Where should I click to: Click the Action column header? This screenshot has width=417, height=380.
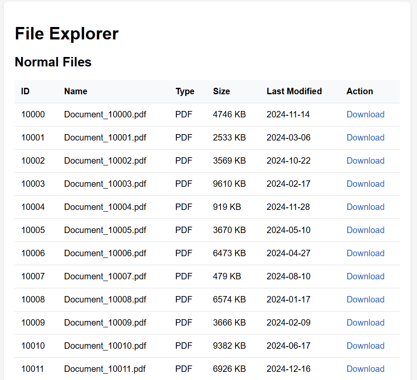tap(360, 91)
